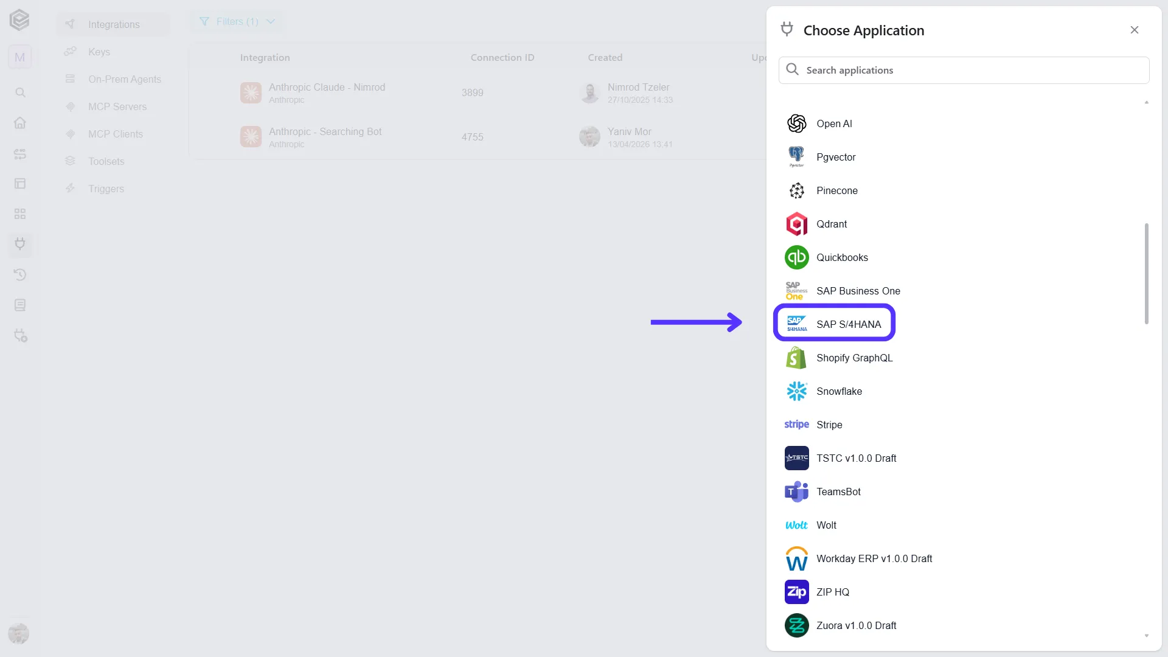Open Anthropic - Searching Bot integration row
The height and width of the screenshot is (657, 1168).
click(x=478, y=137)
